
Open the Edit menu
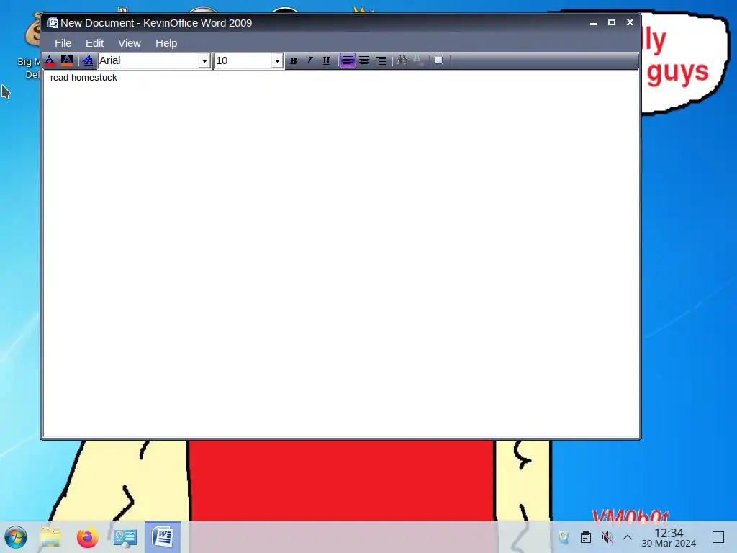(x=94, y=43)
